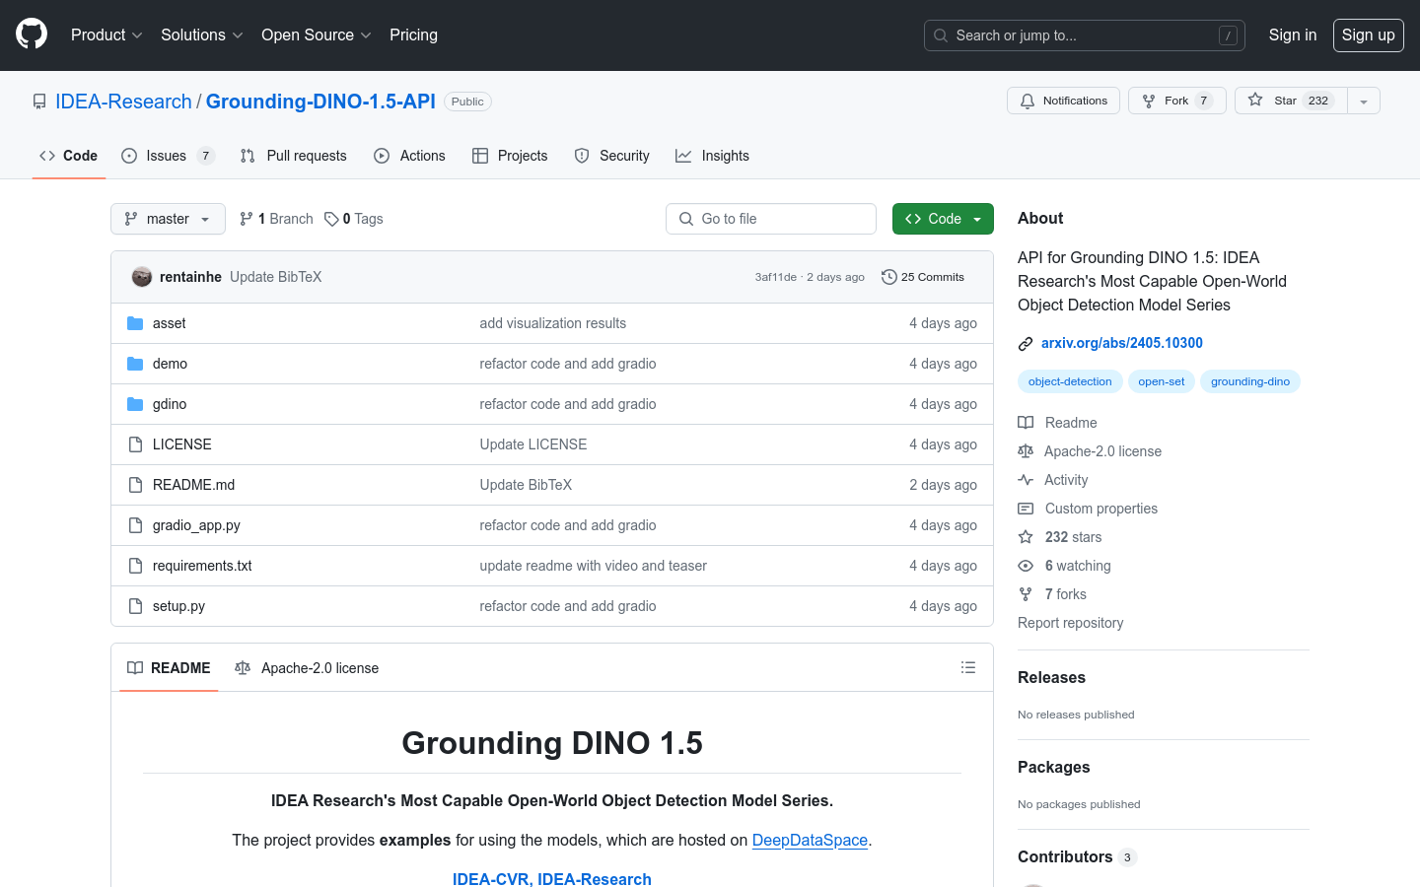The image size is (1420, 887).
Task: View the 1 Branch link
Action: point(276,219)
